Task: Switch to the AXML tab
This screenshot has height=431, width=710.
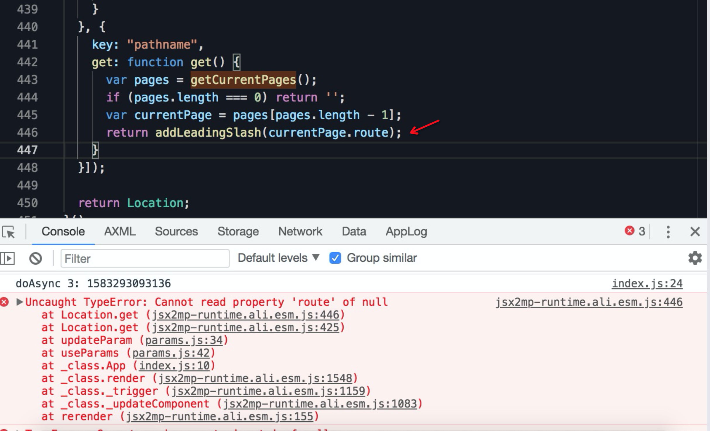Action: [120, 231]
